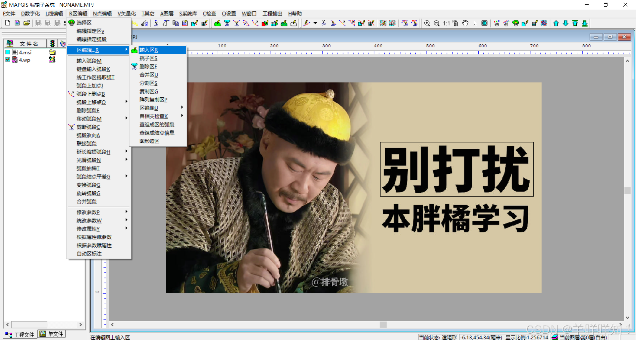This screenshot has width=636, height=340.
Task: Select the 合并区U menu entry
Action: pos(158,75)
